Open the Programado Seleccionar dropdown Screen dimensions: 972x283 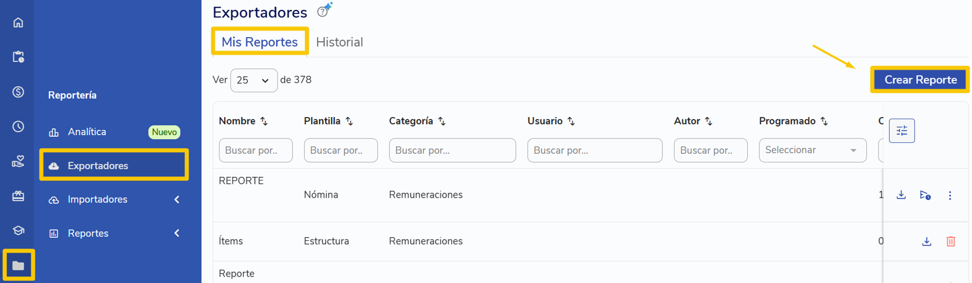click(812, 150)
